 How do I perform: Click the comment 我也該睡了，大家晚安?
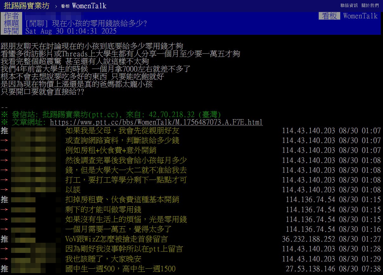pos(103,259)
